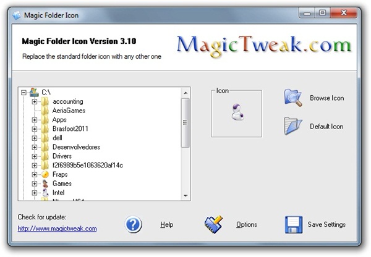Click the Games custom folder icon
Screen dimensions: 371x257
tap(45, 183)
